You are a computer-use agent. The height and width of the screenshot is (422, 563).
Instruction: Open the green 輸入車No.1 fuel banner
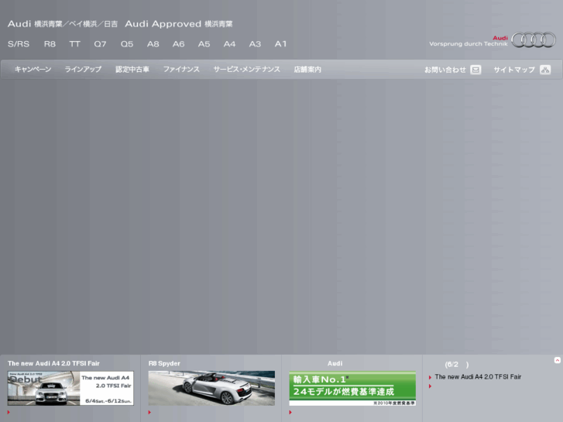click(352, 388)
